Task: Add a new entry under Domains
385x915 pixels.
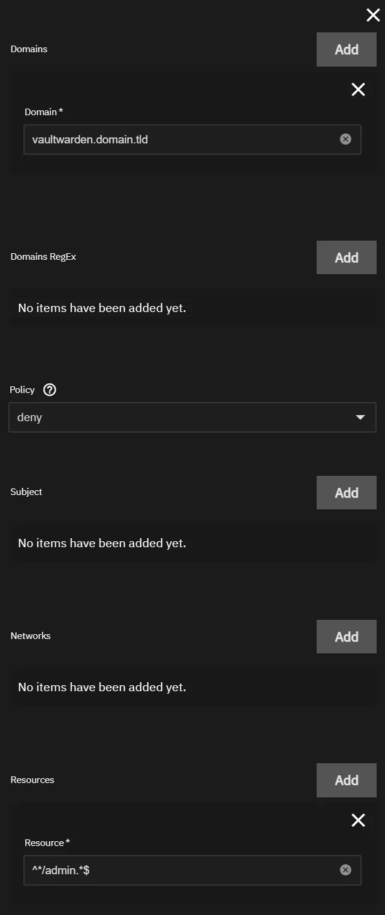Action: click(346, 50)
